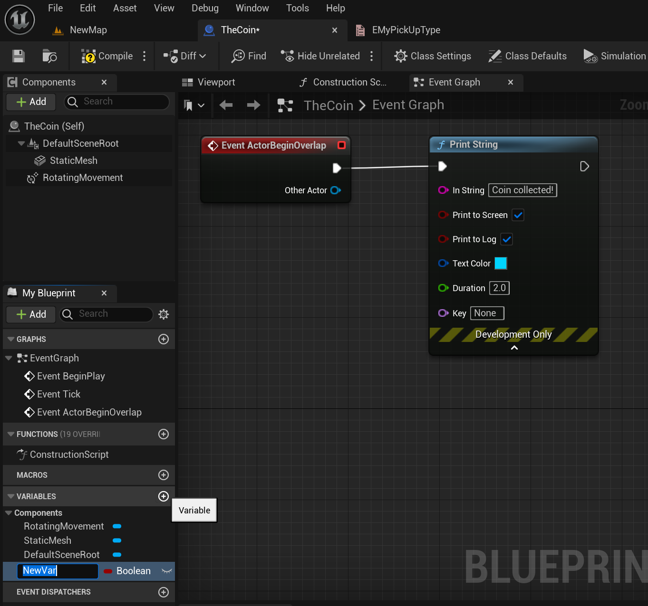Open the Tools menu
This screenshot has height=606, width=648.
[x=298, y=8]
